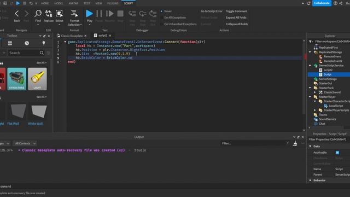The width and height of the screenshot is (350, 197).
Task: Select RemoteEvent2 in Explorer
Action: coord(333,61)
